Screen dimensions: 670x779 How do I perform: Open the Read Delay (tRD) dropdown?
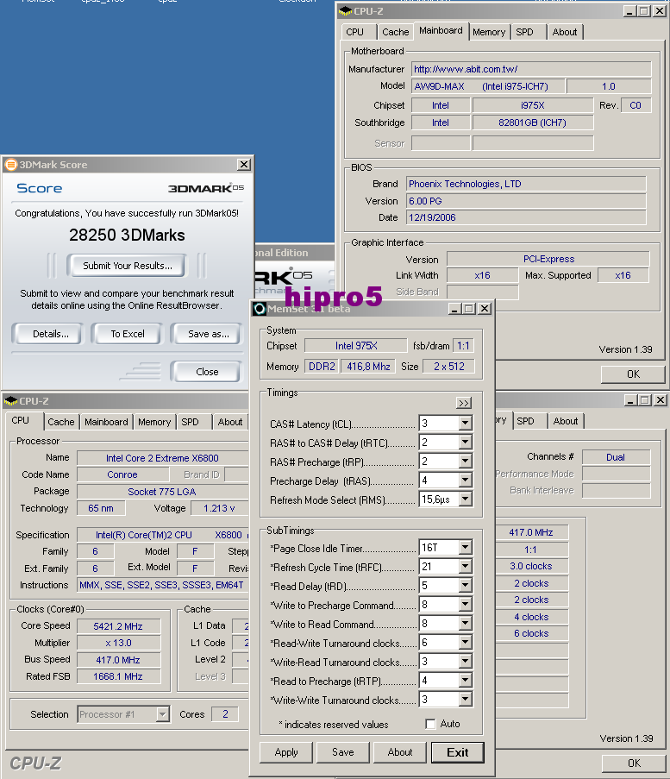tap(465, 585)
